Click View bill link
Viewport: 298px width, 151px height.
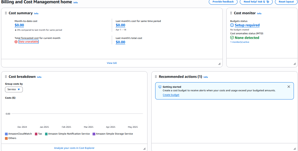[x=112, y=63]
